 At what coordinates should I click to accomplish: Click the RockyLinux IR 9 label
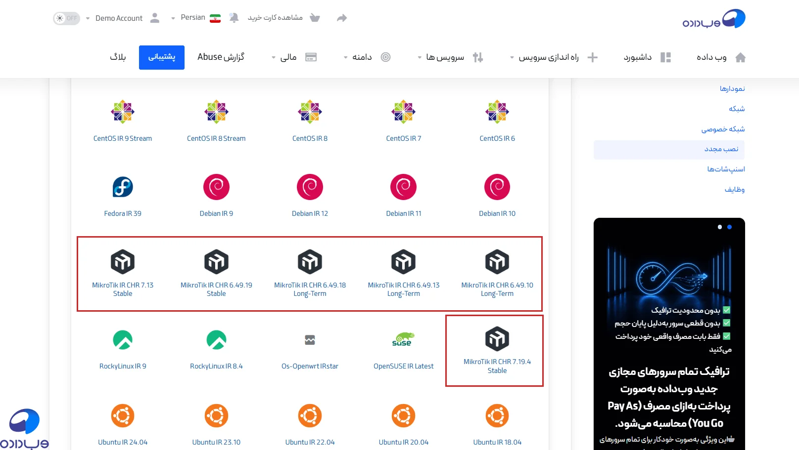[123, 366]
